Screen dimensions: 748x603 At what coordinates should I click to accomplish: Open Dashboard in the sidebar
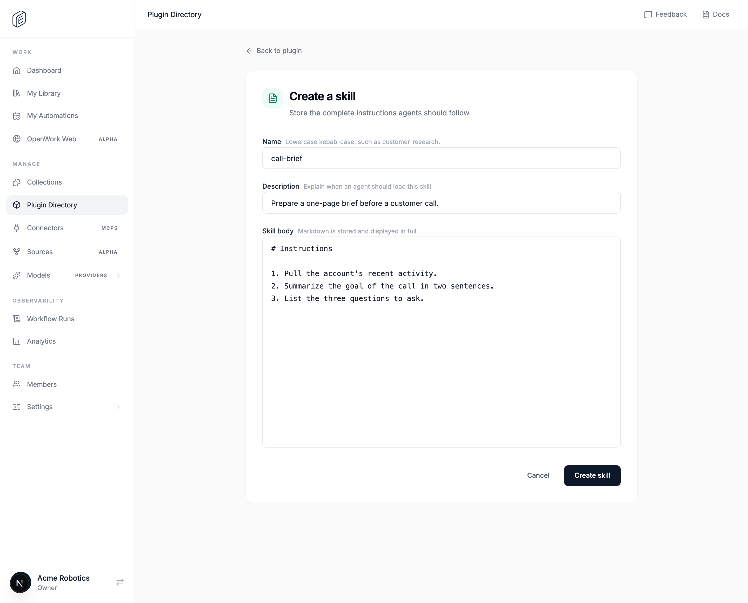pyautogui.click(x=67, y=70)
